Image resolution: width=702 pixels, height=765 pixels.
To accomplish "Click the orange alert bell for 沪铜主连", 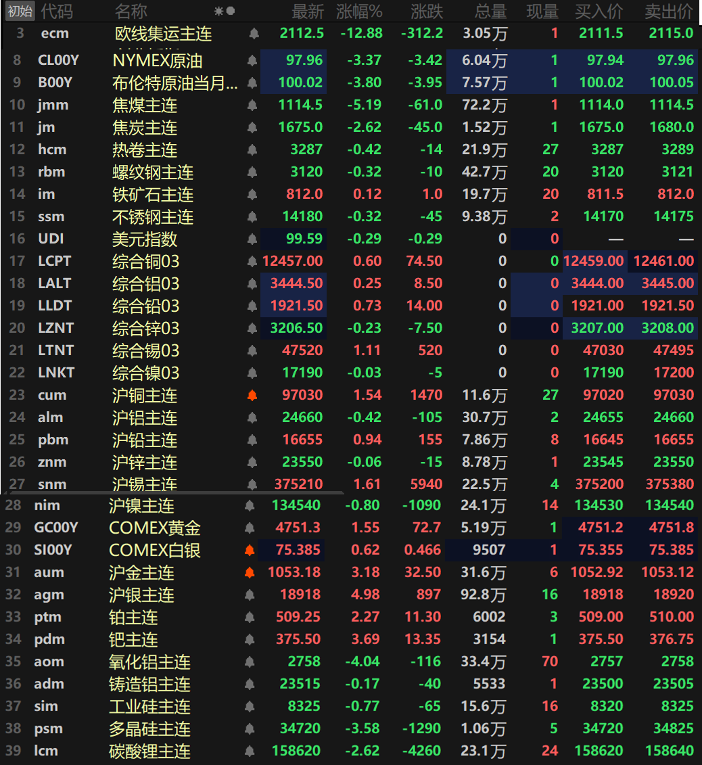I will (x=252, y=396).
